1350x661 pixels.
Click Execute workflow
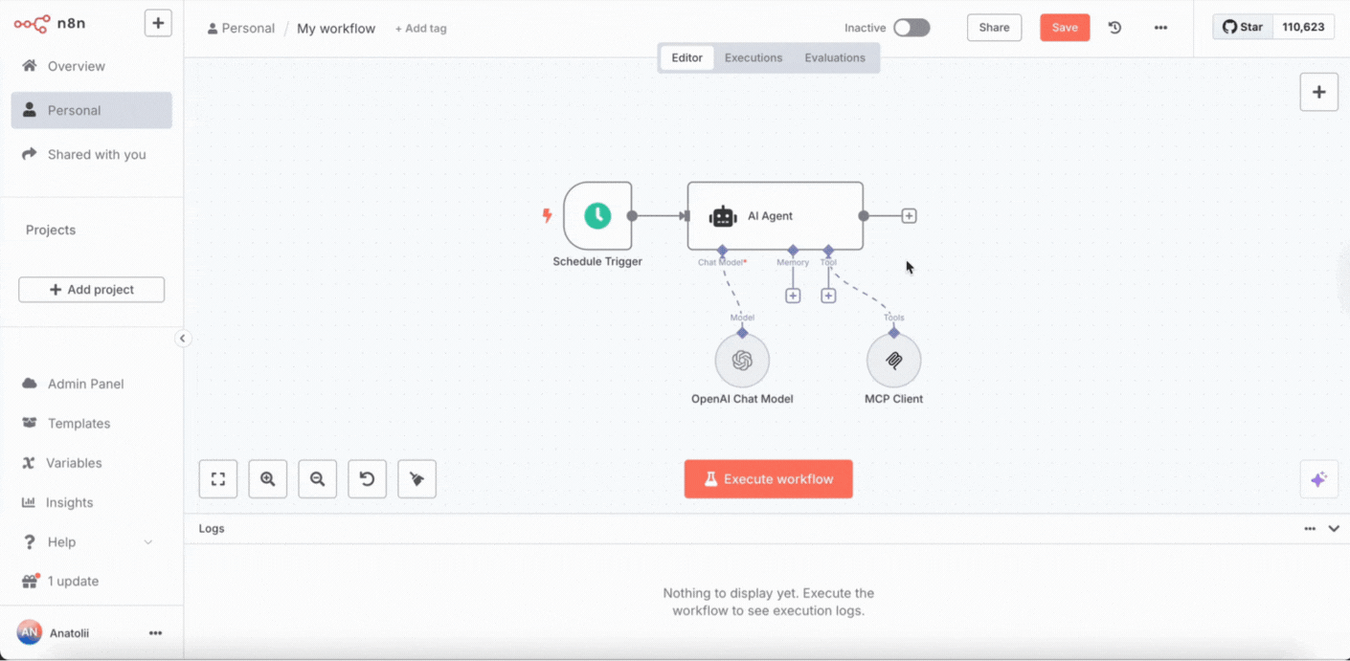(x=768, y=479)
